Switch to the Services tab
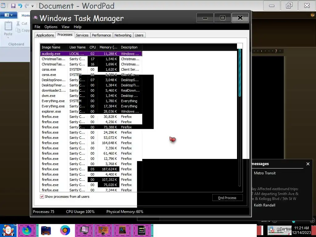 [x=82, y=35]
